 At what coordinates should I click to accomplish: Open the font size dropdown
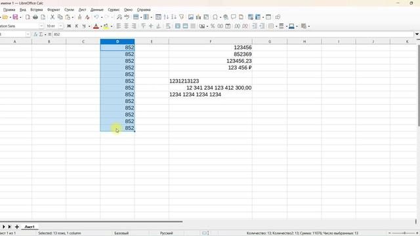point(61,26)
